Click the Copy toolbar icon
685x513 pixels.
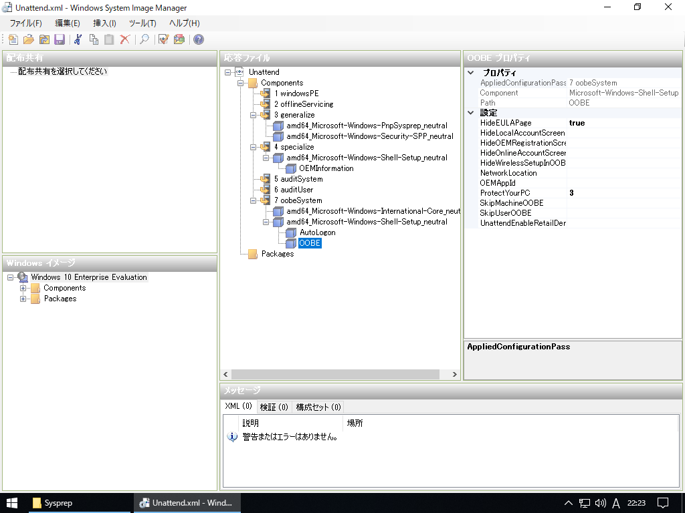94,39
